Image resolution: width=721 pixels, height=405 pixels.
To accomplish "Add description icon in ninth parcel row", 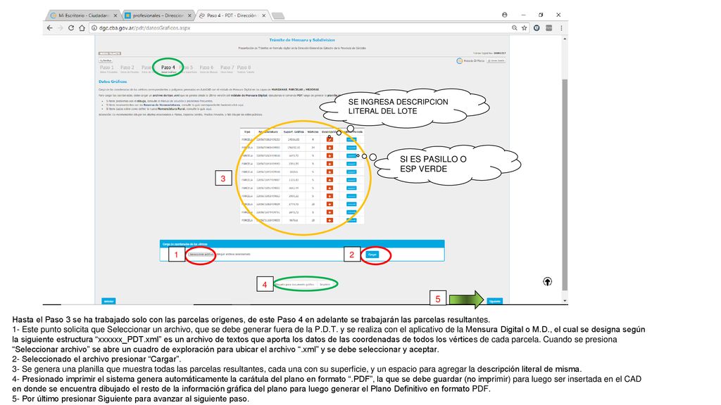I will point(330,204).
